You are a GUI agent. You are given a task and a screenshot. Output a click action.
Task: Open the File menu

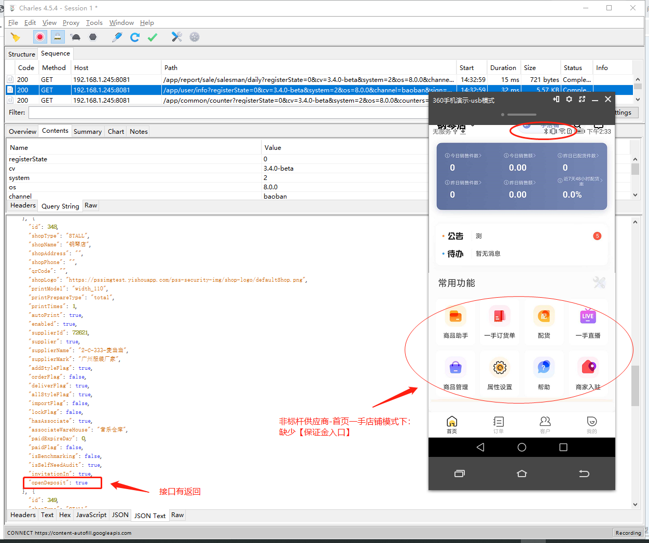tap(13, 23)
